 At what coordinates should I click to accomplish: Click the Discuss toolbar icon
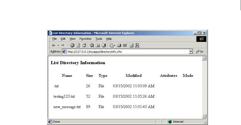point(131,45)
